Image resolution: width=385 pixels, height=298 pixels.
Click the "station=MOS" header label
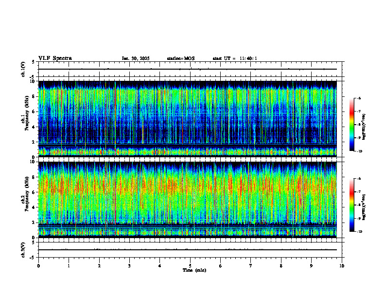pos(181,58)
